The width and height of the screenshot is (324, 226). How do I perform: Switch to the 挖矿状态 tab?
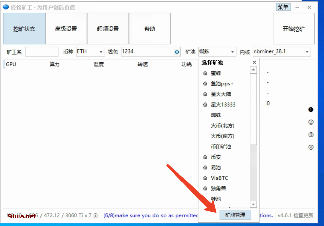click(24, 29)
